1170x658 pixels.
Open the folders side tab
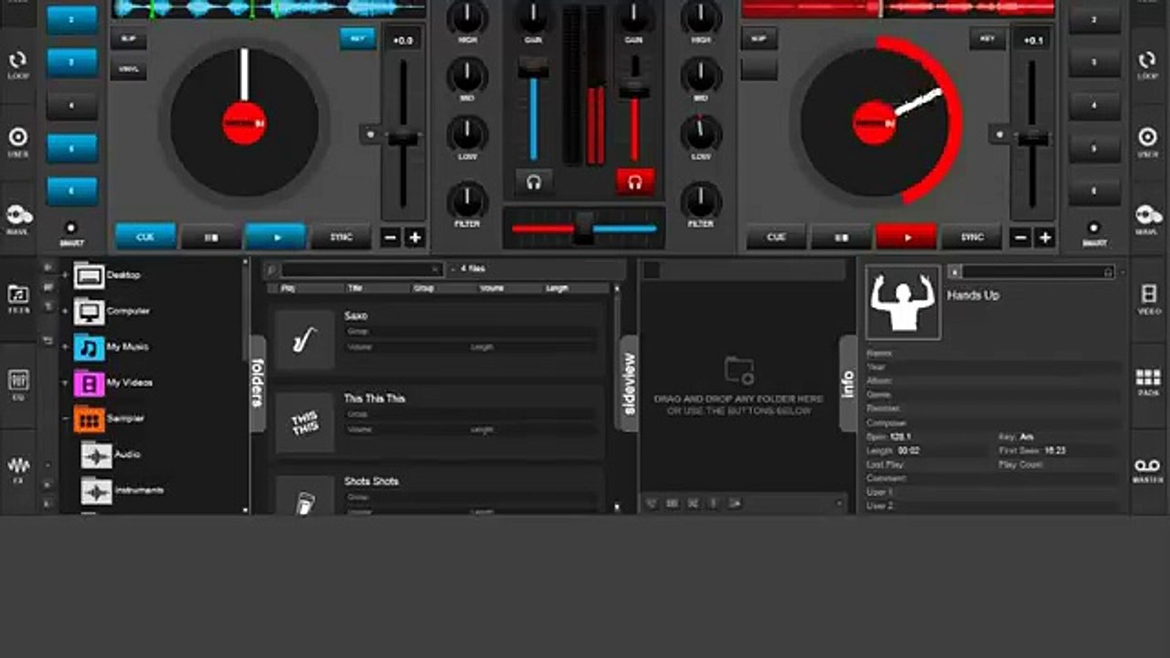coord(257,382)
